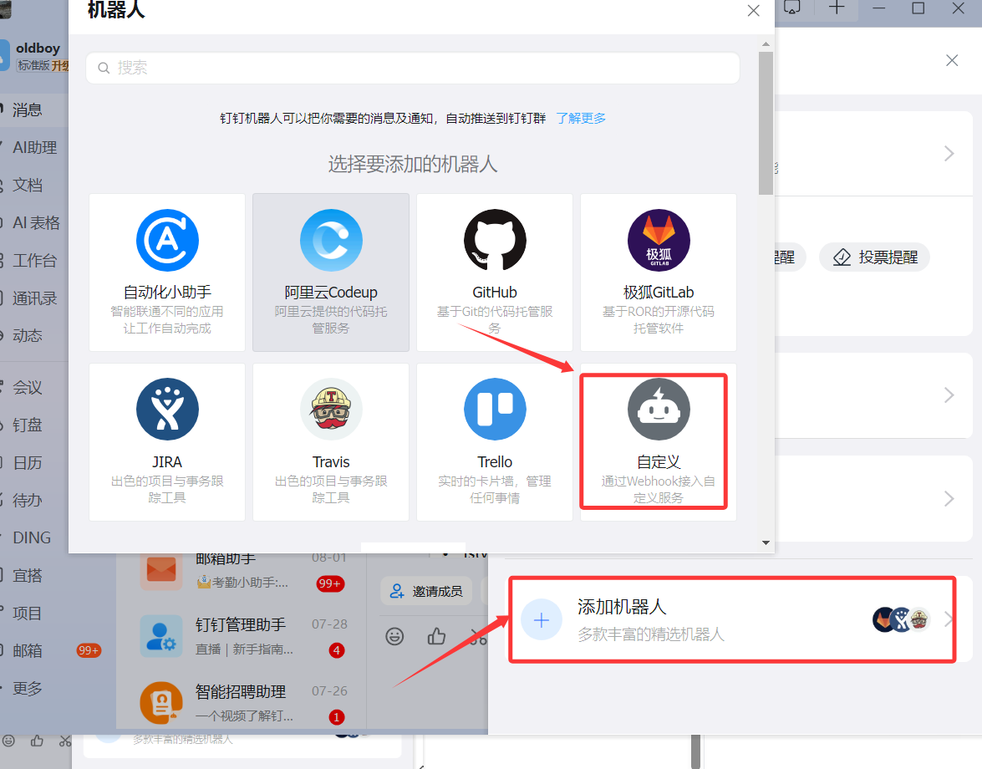
Task: Select the 阿里云Codeup robot icon
Action: click(331, 241)
